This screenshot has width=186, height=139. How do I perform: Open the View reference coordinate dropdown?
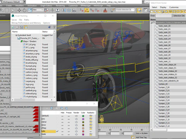click(38, 10)
